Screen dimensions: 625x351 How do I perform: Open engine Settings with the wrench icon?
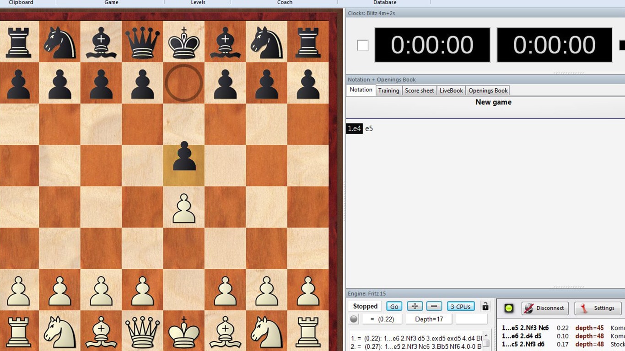pyautogui.click(x=598, y=308)
